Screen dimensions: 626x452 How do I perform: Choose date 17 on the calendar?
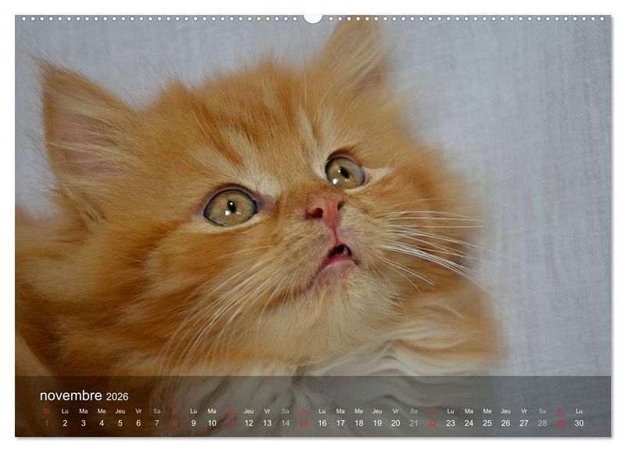[340, 423]
